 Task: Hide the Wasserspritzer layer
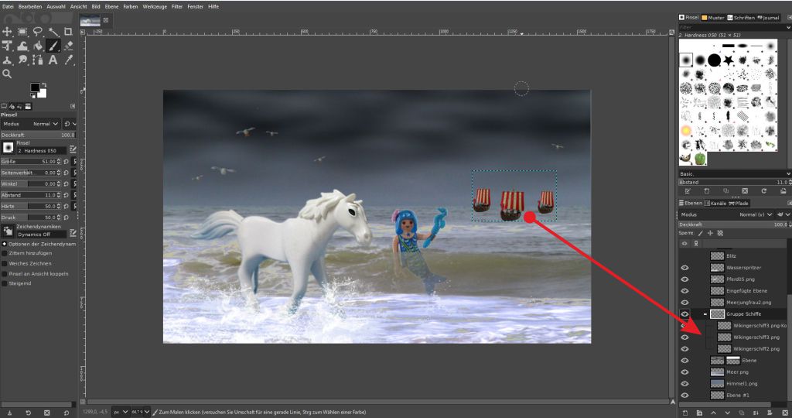(685, 268)
